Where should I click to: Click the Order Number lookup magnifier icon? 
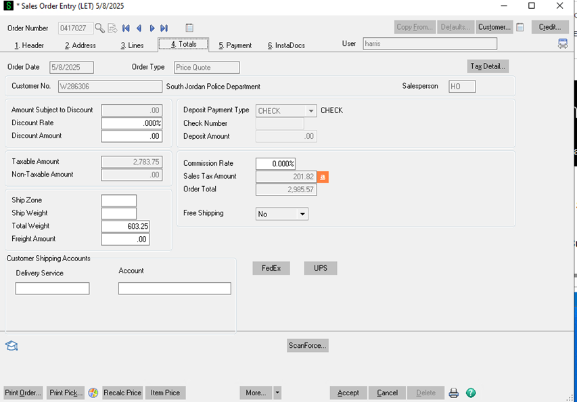[99, 28]
